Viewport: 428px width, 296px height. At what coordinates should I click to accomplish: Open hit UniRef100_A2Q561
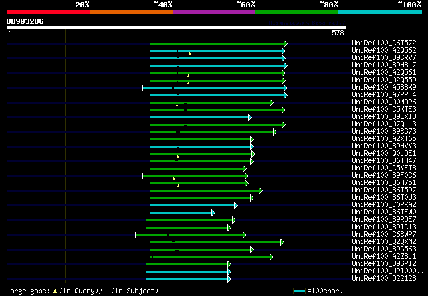[384, 72]
